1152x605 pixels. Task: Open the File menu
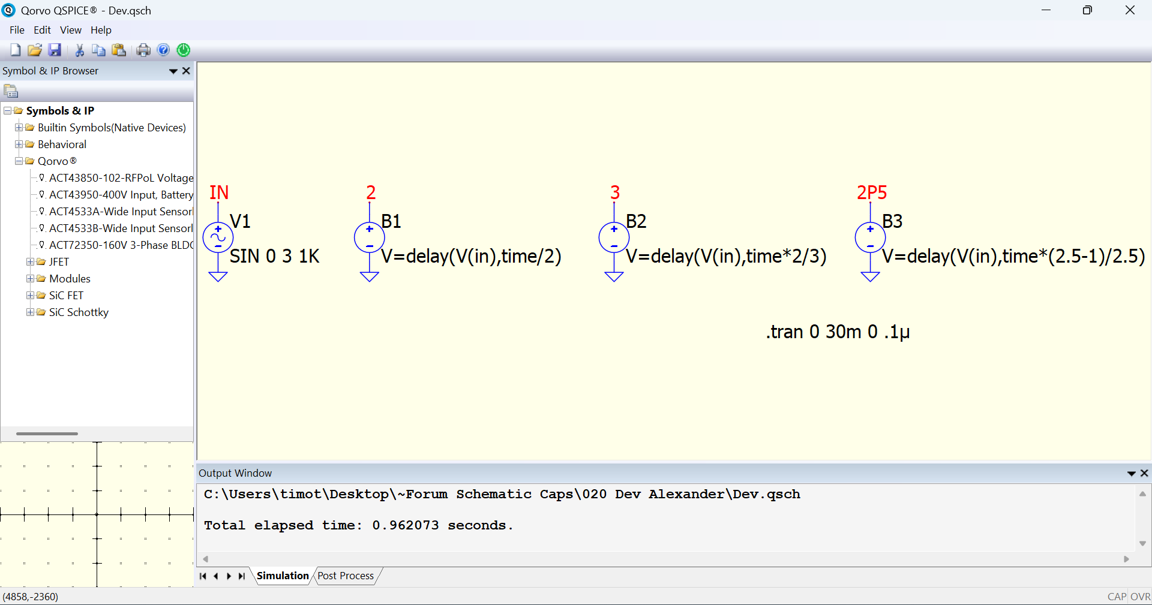pyautogui.click(x=17, y=30)
